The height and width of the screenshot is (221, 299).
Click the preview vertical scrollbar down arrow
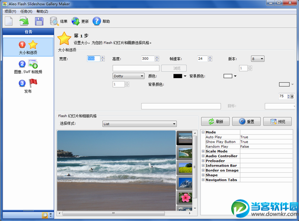tap(195, 208)
